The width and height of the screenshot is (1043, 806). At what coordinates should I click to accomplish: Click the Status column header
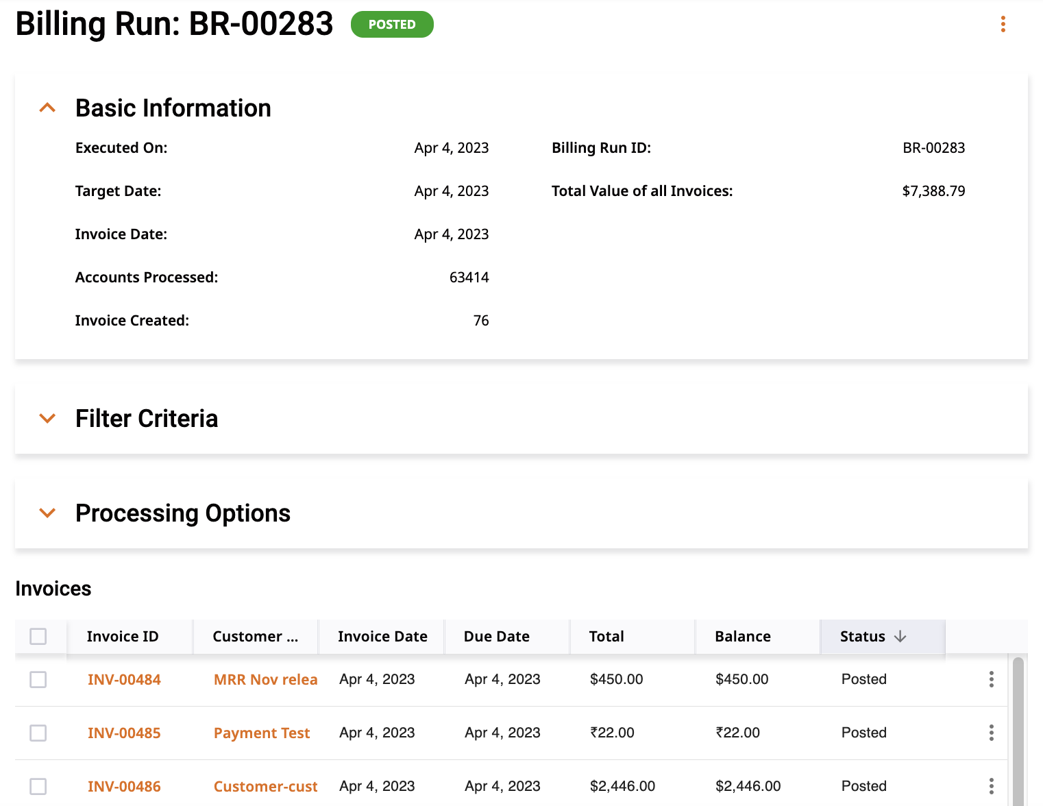883,637
